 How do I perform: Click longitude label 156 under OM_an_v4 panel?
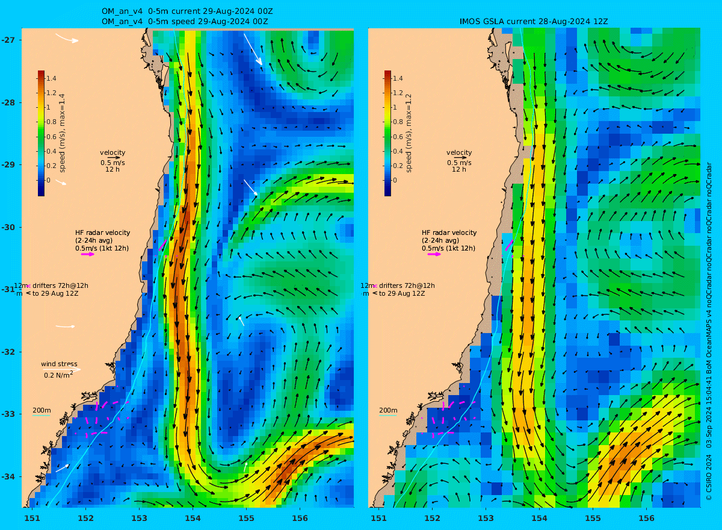[x=300, y=519]
